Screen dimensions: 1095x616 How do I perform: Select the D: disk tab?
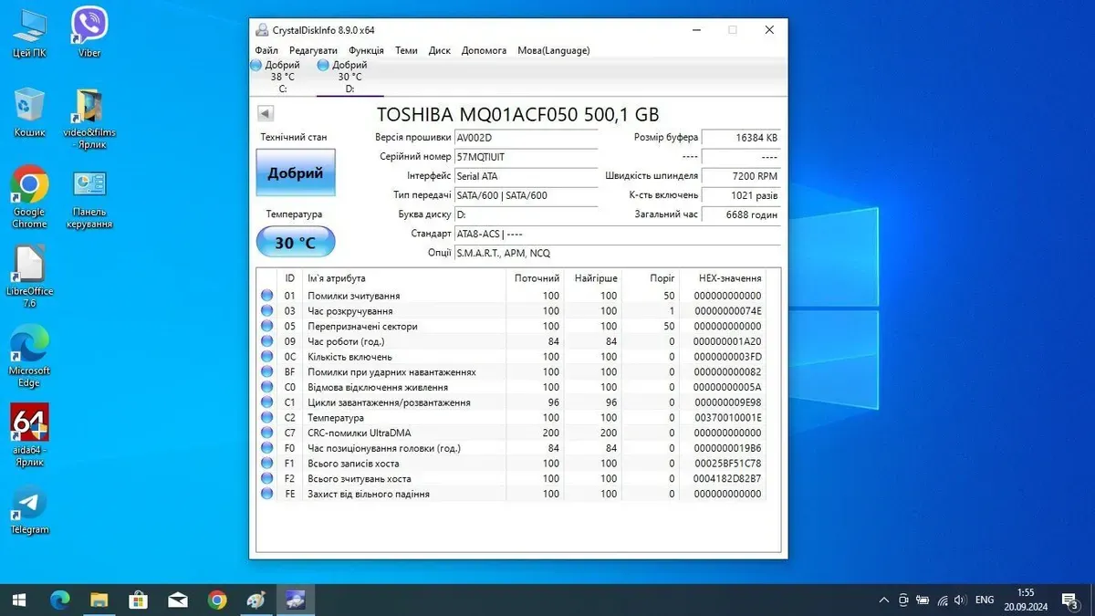click(x=349, y=78)
